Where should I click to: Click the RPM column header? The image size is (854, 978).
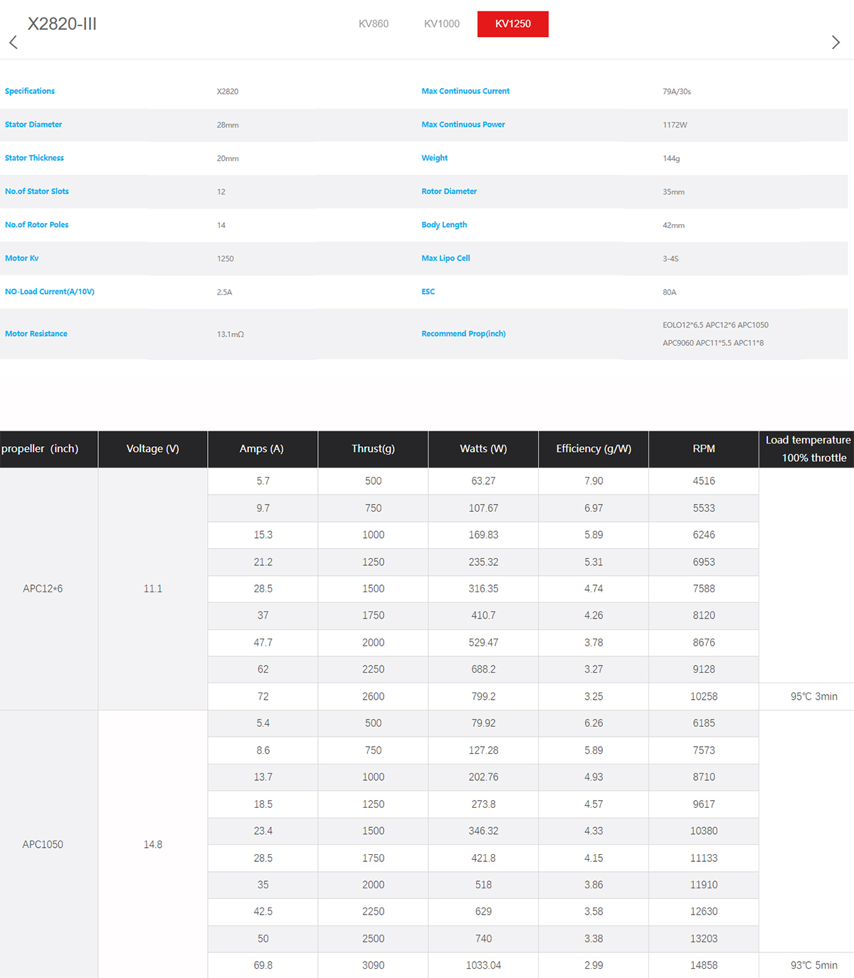(704, 449)
